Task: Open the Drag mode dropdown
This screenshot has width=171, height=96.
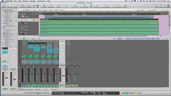Action: coord(156,10)
